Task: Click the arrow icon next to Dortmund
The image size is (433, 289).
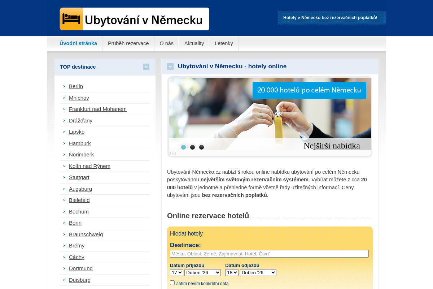Action: [x=64, y=268]
